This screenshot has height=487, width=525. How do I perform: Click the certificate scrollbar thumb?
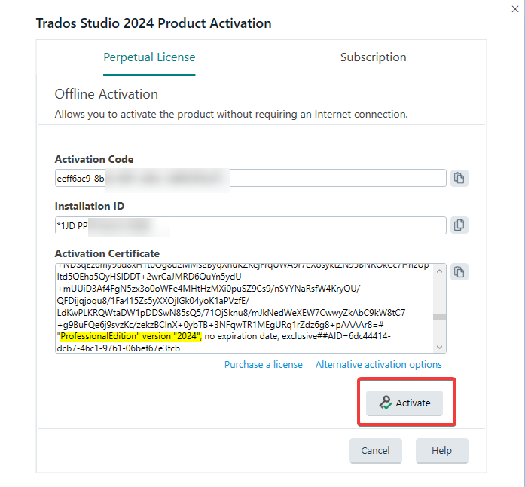pos(440,317)
